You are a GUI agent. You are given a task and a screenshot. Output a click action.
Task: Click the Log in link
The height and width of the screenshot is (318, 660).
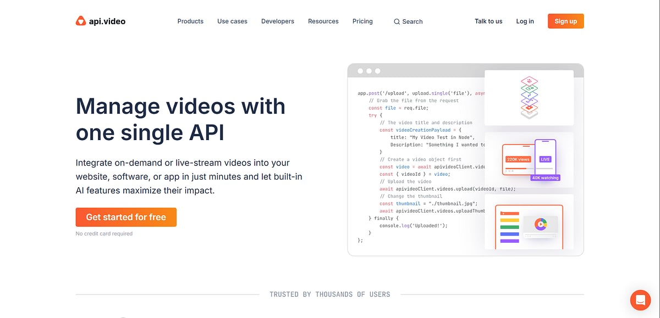525,21
